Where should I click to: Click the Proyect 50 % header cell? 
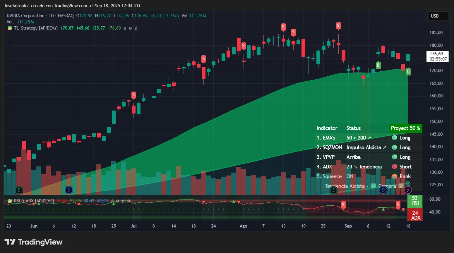(x=405, y=128)
